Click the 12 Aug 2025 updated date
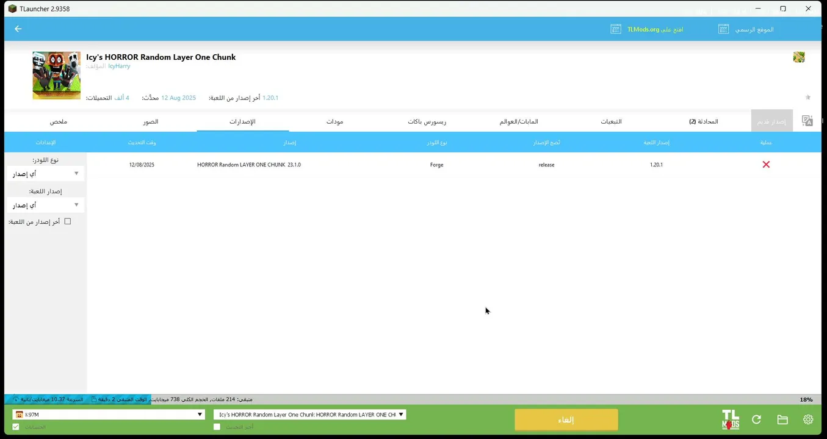The height and width of the screenshot is (439, 827). click(x=178, y=98)
